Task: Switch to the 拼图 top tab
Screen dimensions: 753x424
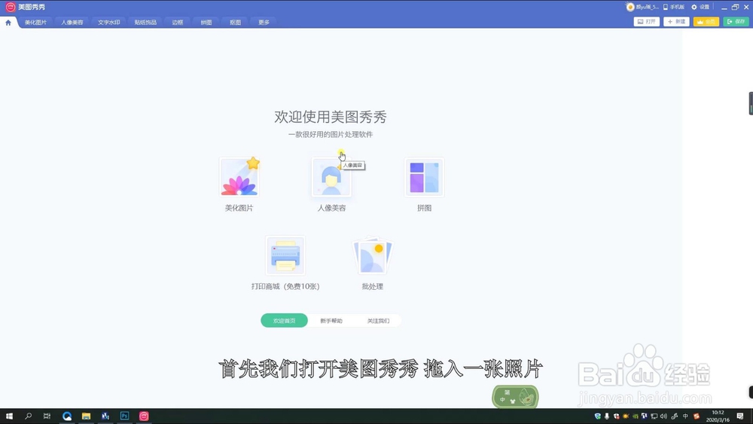Action: tap(206, 22)
